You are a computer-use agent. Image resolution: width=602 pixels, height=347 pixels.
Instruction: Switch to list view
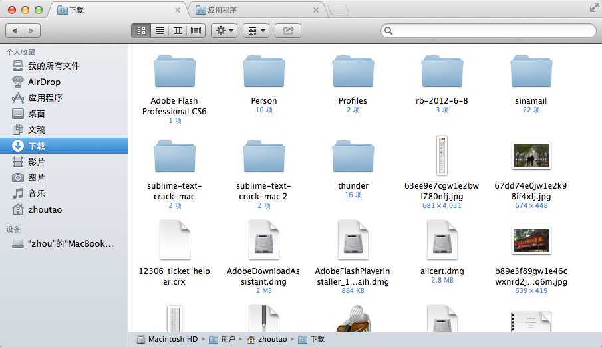click(160, 31)
